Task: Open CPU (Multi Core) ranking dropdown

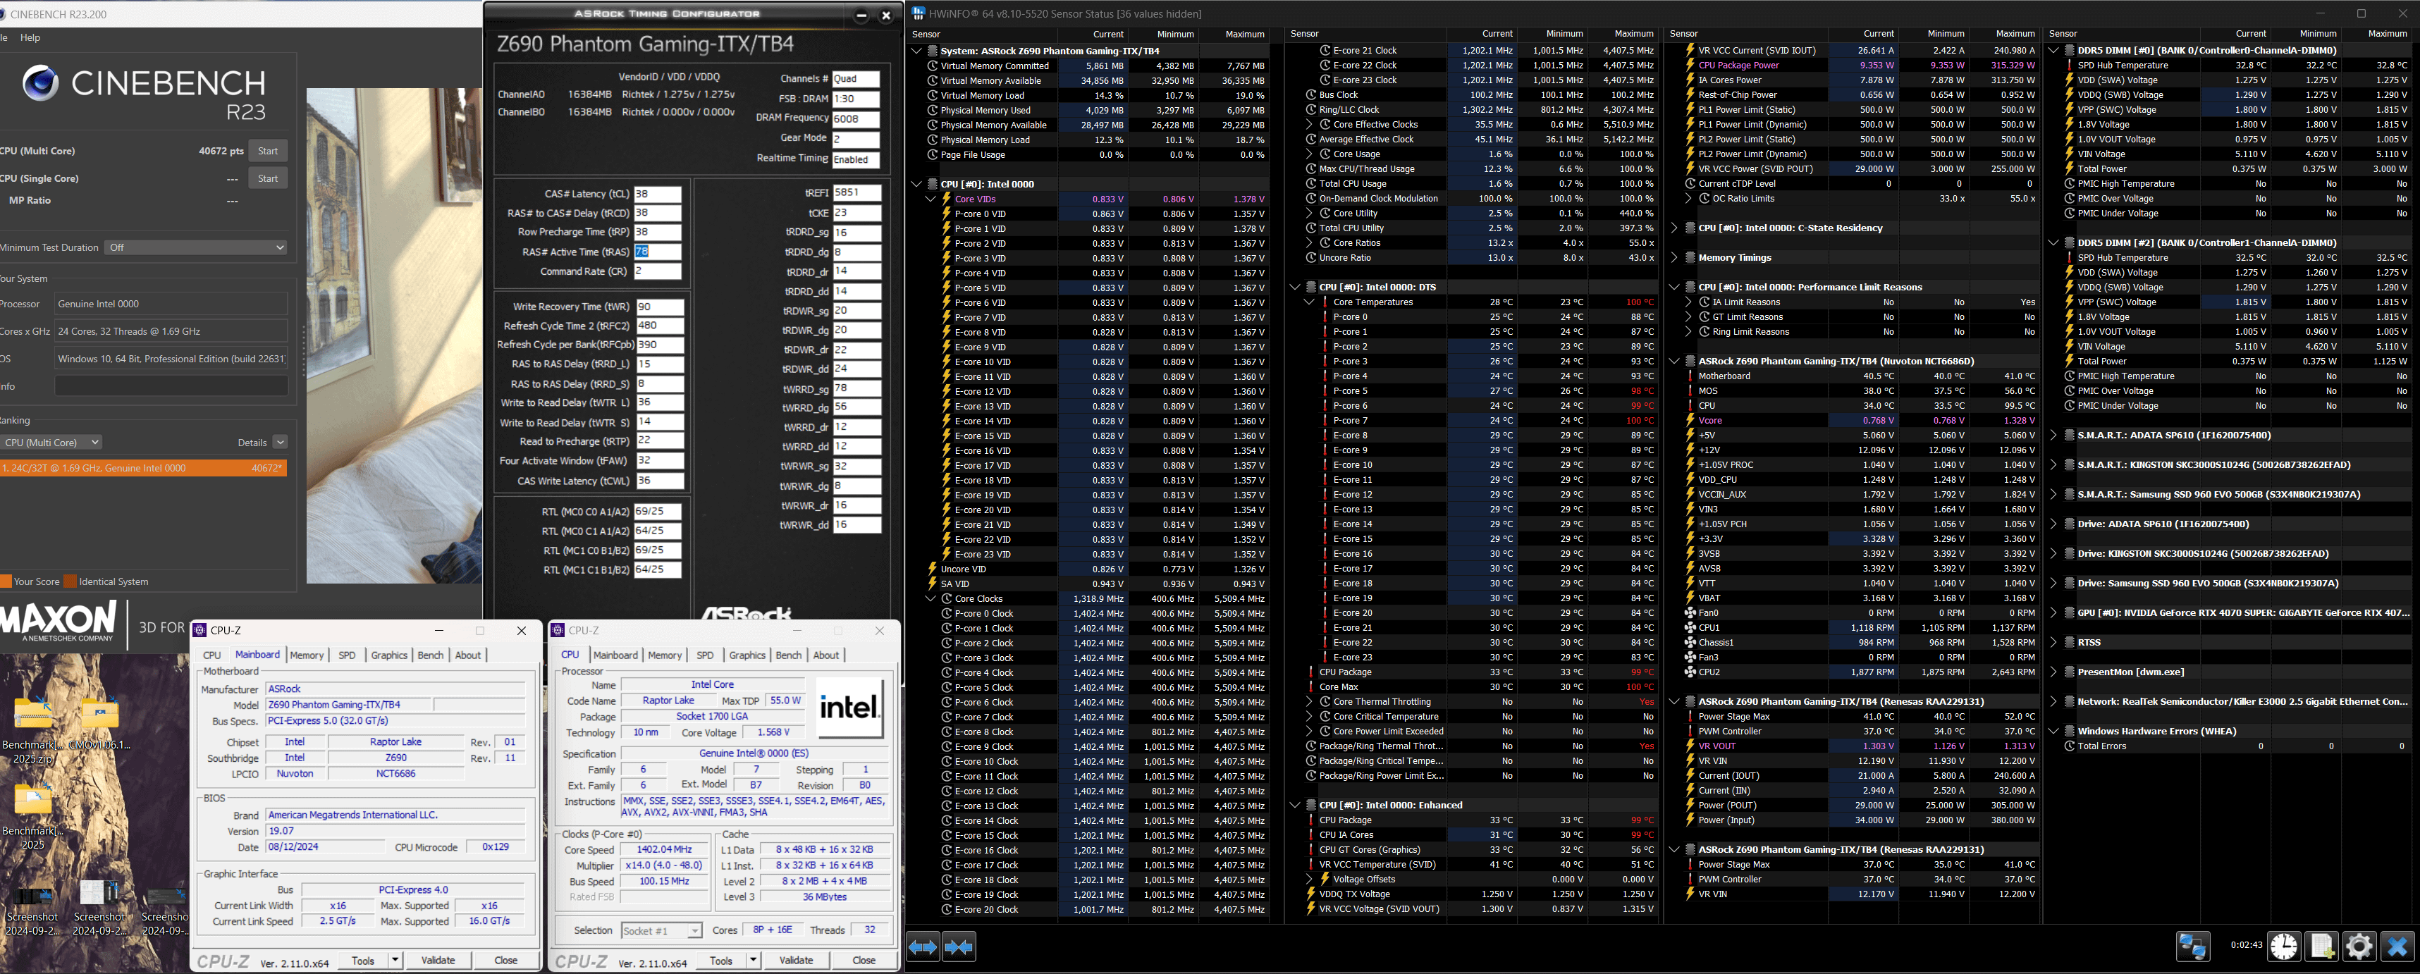Action: pyautogui.click(x=51, y=443)
